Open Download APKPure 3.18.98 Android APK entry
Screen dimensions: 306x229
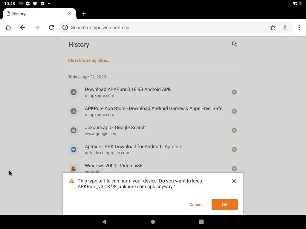[x=153, y=92]
